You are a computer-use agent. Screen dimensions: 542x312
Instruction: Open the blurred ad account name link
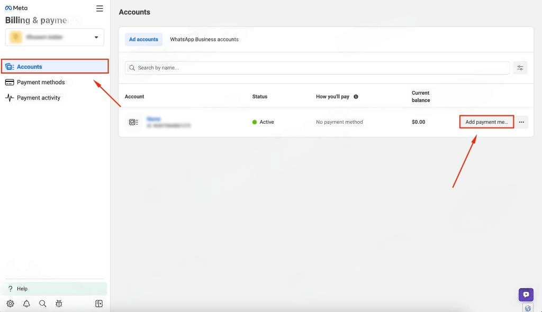point(153,119)
